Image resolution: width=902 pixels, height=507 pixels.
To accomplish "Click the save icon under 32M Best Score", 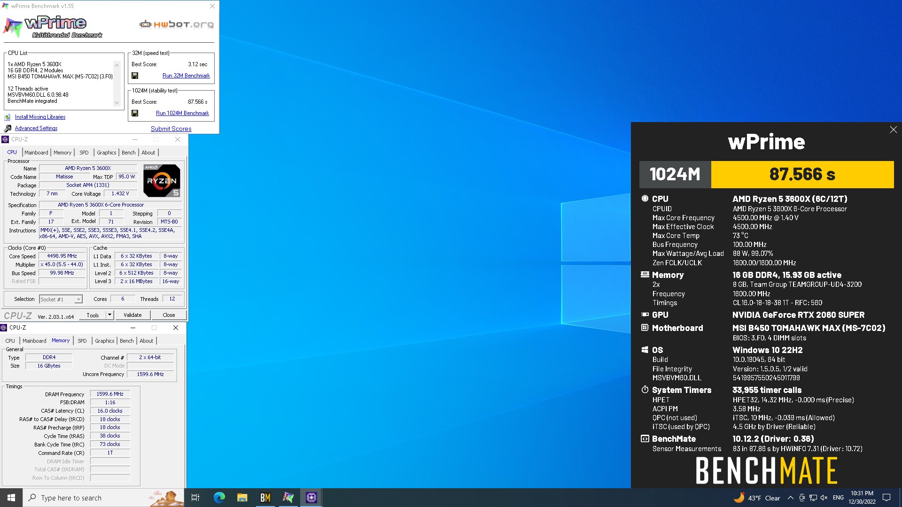I will 135,76.
